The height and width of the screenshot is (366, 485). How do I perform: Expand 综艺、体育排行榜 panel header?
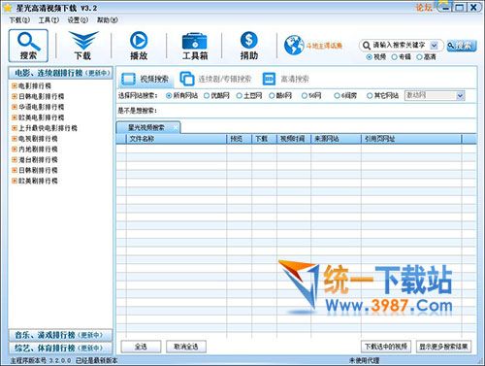coord(60,349)
